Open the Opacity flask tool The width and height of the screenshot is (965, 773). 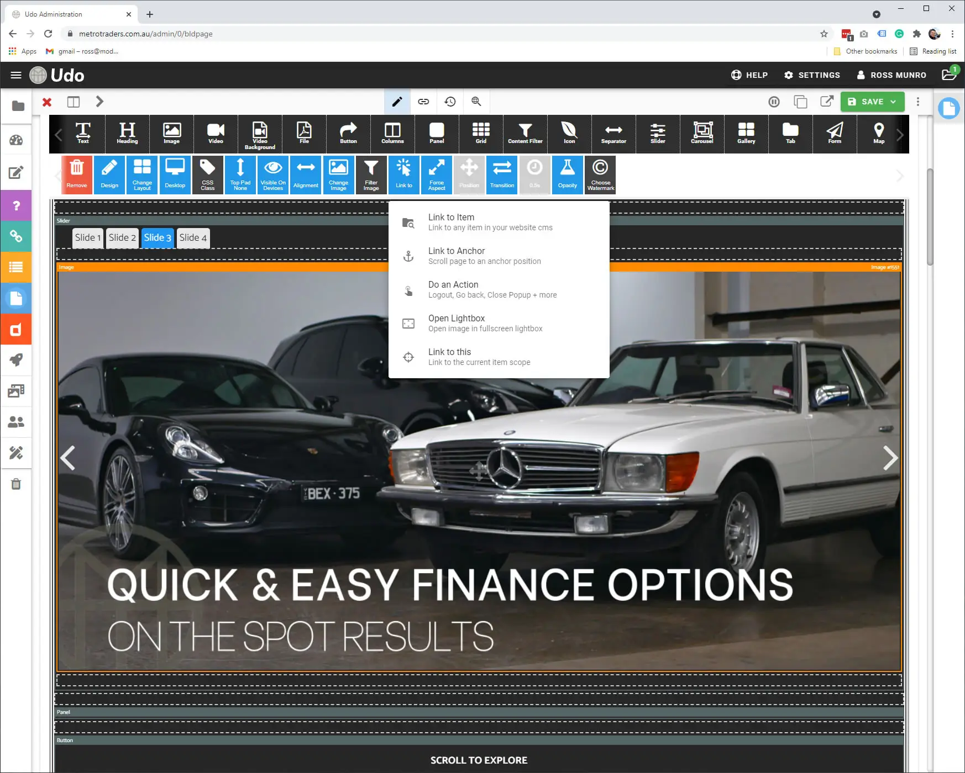567,174
